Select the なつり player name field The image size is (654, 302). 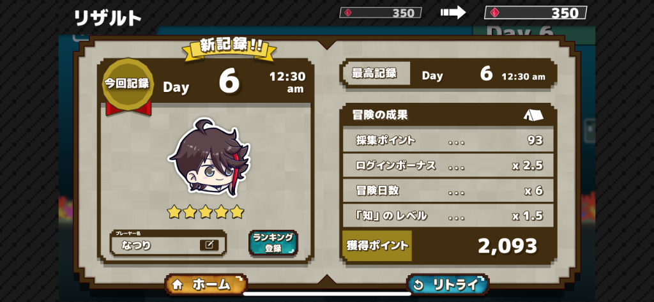(x=168, y=245)
